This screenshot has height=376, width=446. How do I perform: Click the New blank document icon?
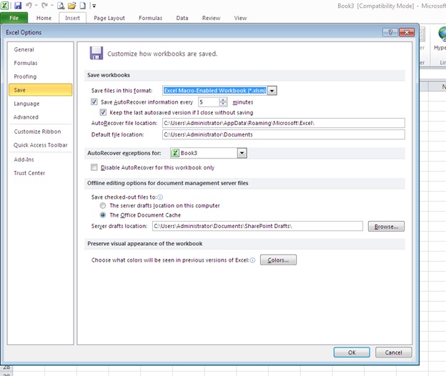tap(82, 6)
